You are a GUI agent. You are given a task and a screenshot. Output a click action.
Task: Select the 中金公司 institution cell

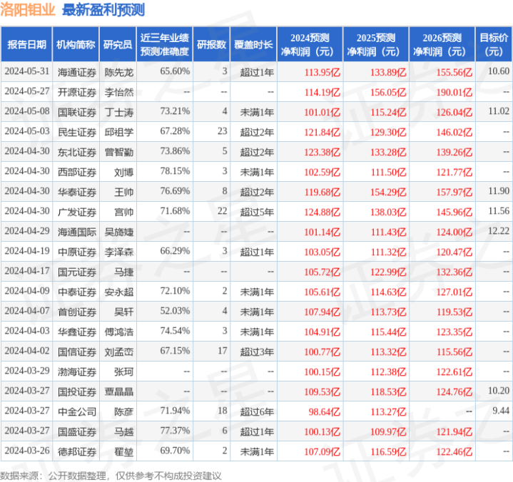tap(77, 411)
